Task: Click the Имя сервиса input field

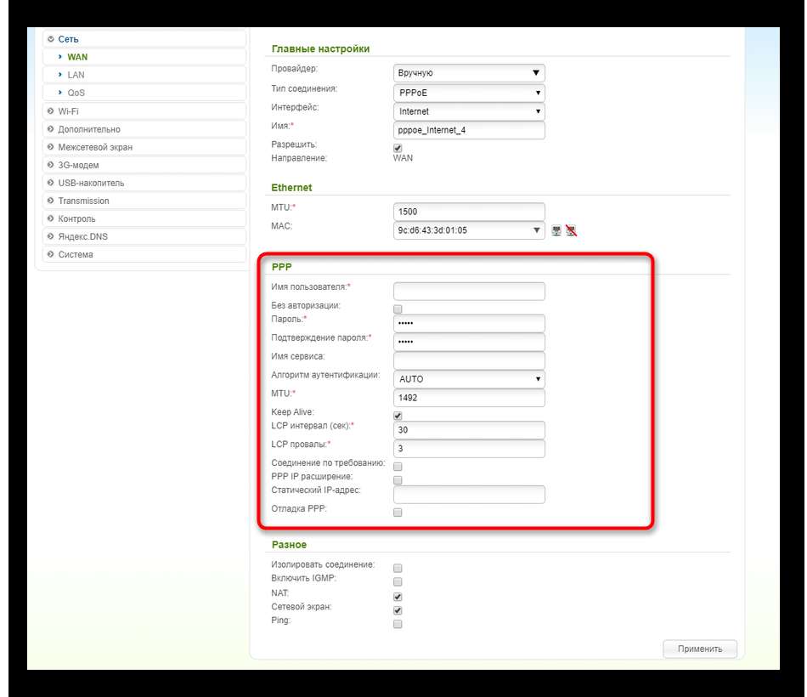Action: coord(469,360)
